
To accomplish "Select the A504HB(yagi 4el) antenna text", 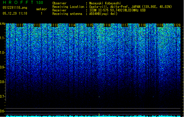I will pyautogui.click(x=103, y=14).
